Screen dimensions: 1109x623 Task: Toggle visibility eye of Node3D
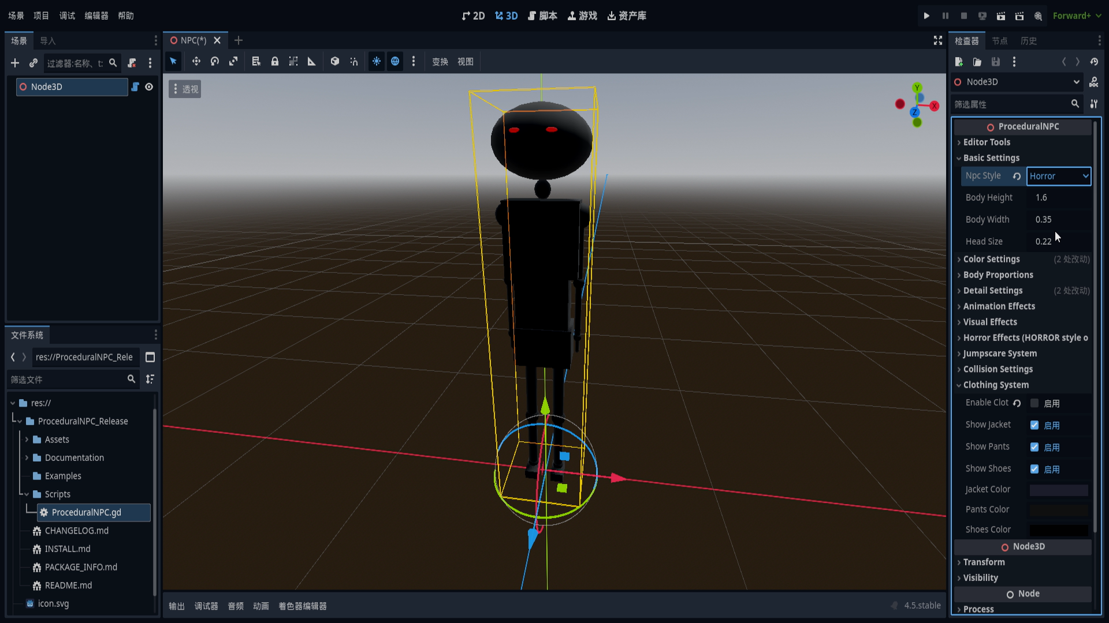[149, 87]
